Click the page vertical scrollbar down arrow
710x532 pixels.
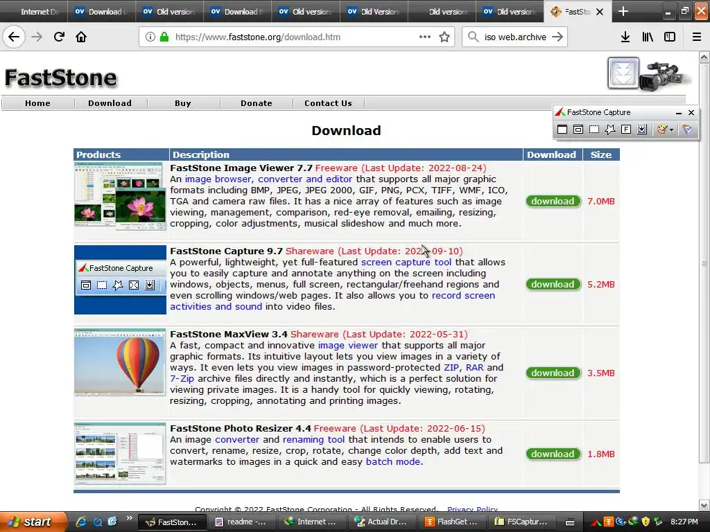[x=704, y=505]
